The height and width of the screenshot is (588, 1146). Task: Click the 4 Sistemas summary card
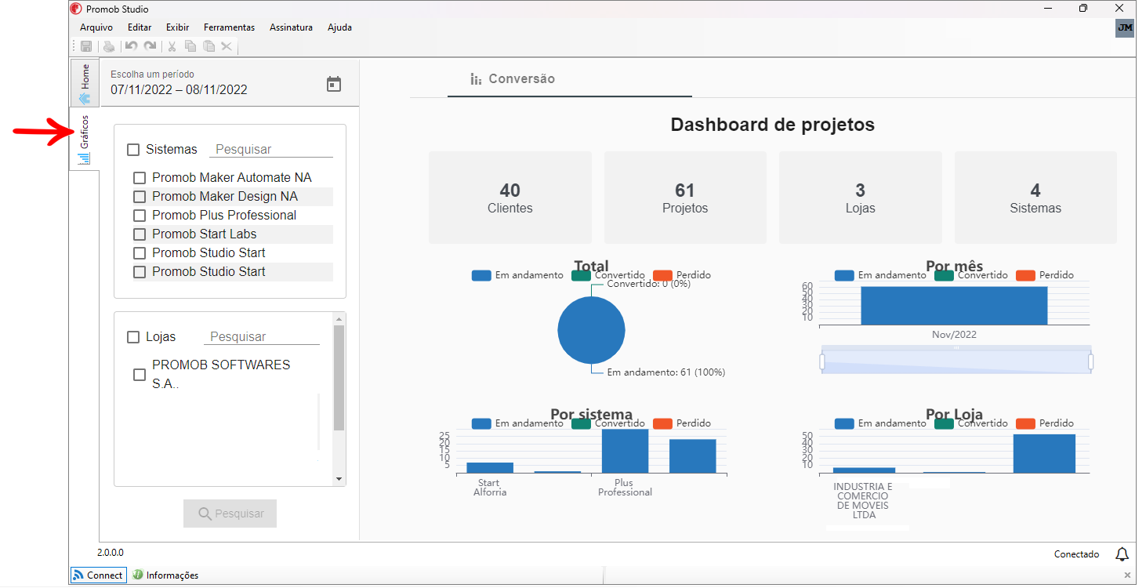pyautogui.click(x=1035, y=198)
